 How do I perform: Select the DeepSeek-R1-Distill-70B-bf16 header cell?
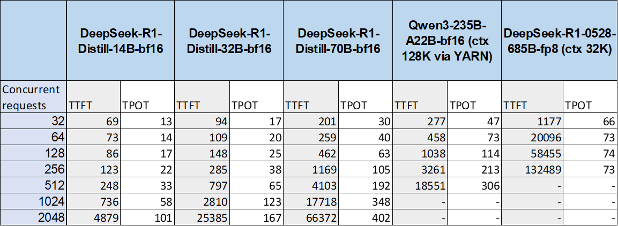[x=338, y=41]
